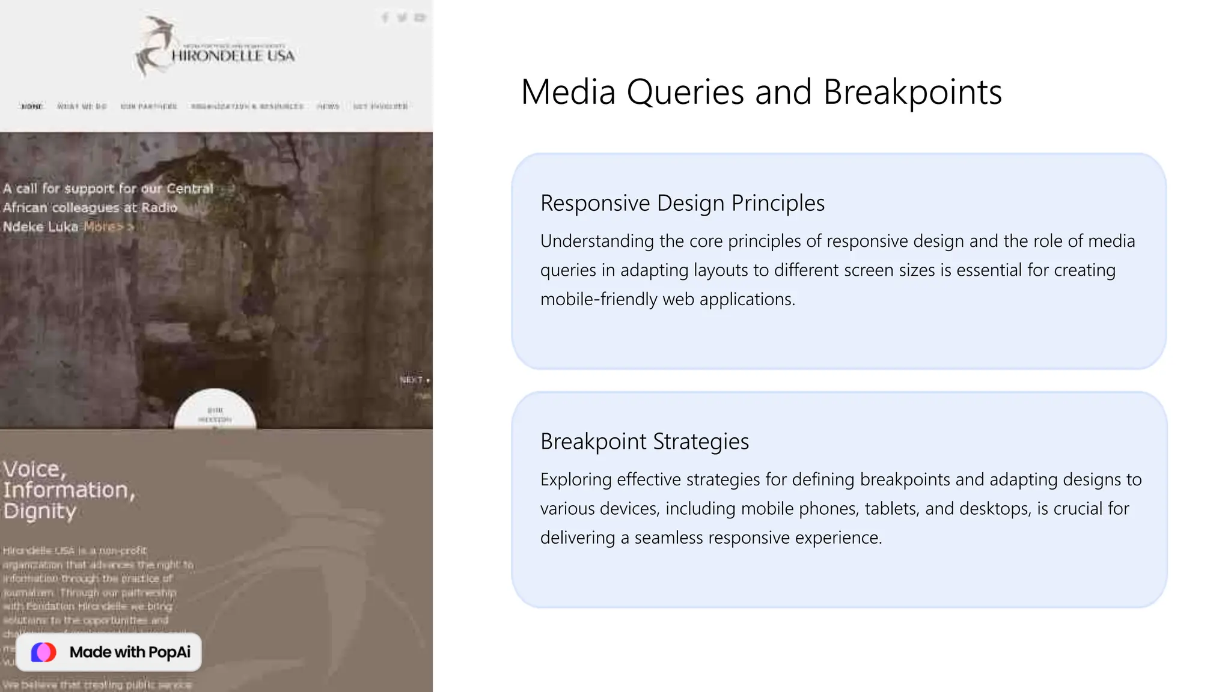Viewport: 1231px width, 692px height.
Task: Select the Our Partners nav item
Action: pyautogui.click(x=148, y=106)
